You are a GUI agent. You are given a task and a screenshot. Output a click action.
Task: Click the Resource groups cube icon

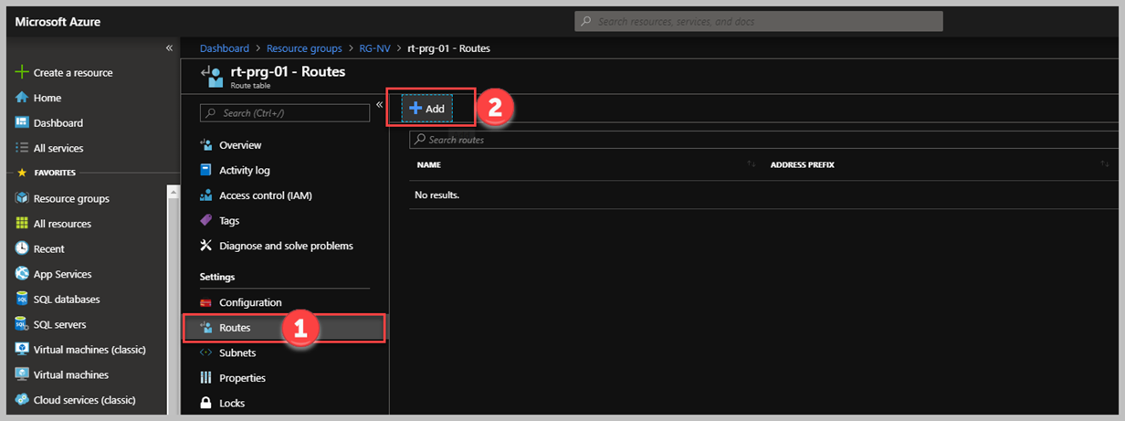[x=22, y=198]
